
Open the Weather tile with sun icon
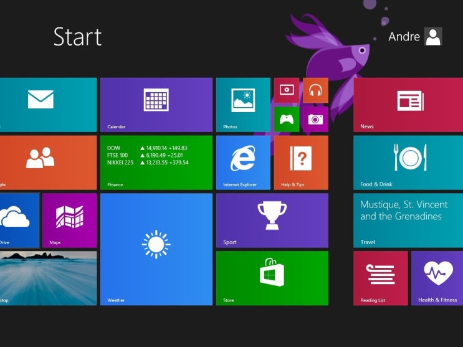[156, 250]
